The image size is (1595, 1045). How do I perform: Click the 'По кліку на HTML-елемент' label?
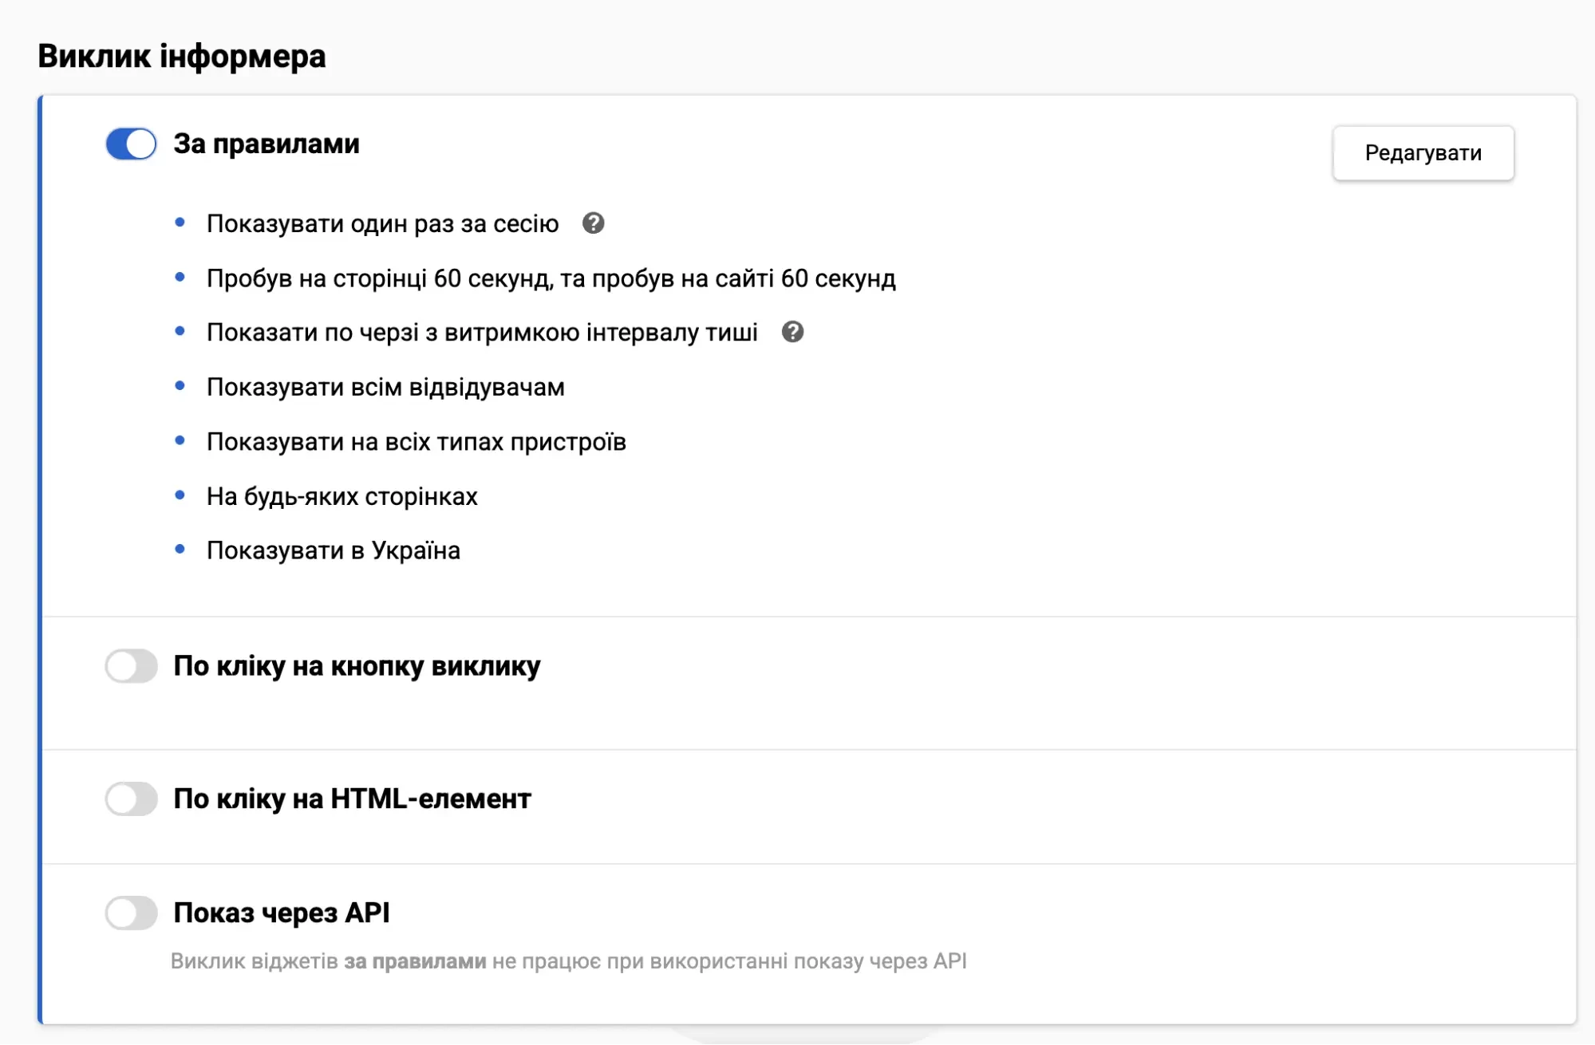pos(352,799)
